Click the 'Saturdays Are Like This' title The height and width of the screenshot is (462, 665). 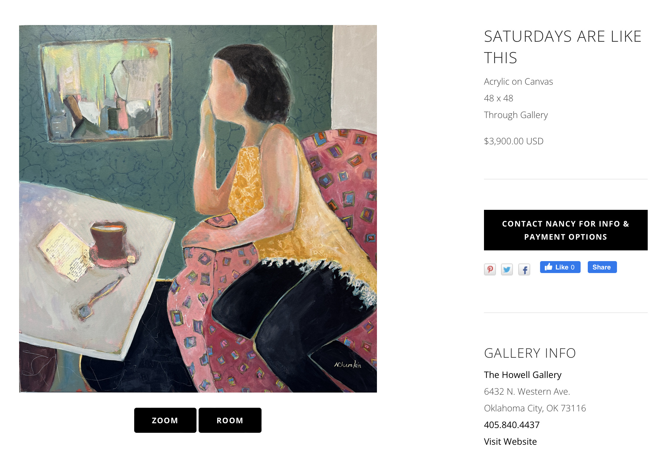562,47
